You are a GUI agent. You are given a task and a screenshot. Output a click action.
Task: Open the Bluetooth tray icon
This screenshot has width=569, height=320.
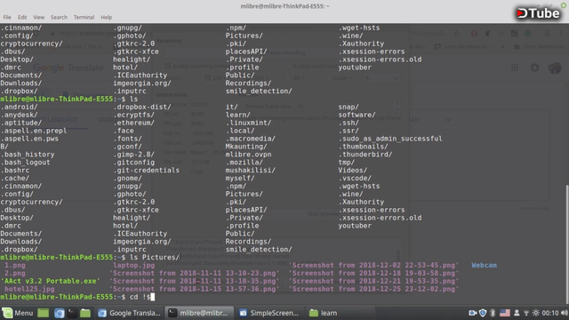pos(493,313)
